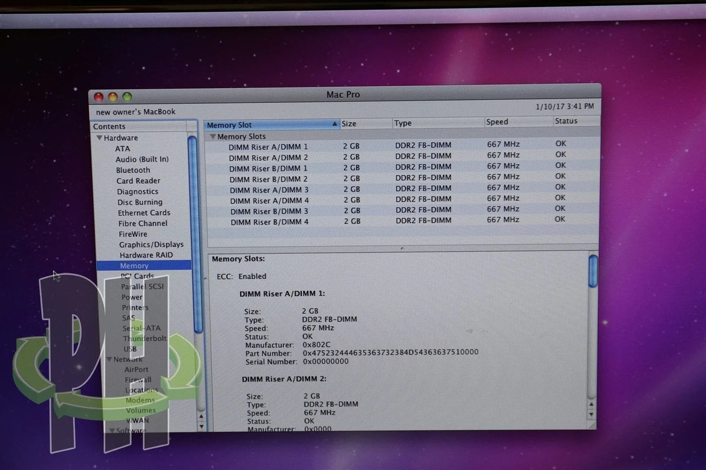The height and width of the screenshot is (470, 706).
Task: Select Graphics/Displays in the sidebar
Action: (151, 244)
